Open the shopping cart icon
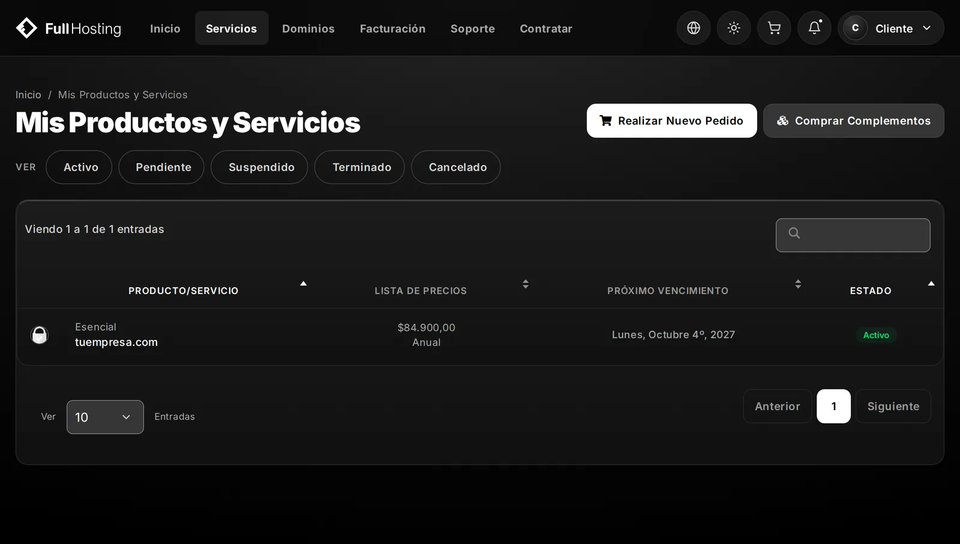Image resolution: width=960 pixels, height=544 pixels. coord(774,28)
